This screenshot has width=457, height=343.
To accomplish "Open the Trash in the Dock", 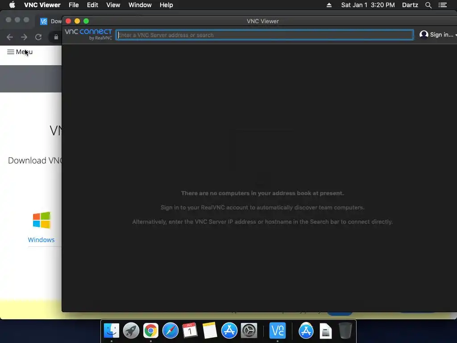I will [345, 330].
